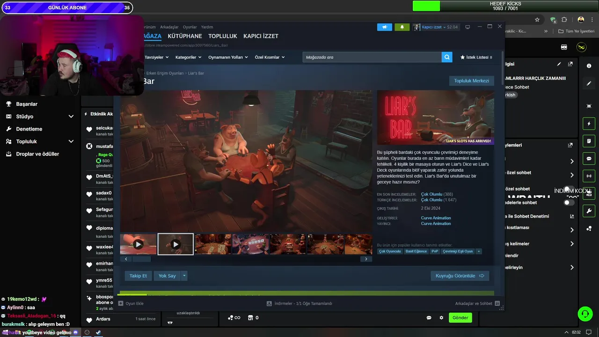Open the Arkadaşlar menu in Steam

point(169,27)
